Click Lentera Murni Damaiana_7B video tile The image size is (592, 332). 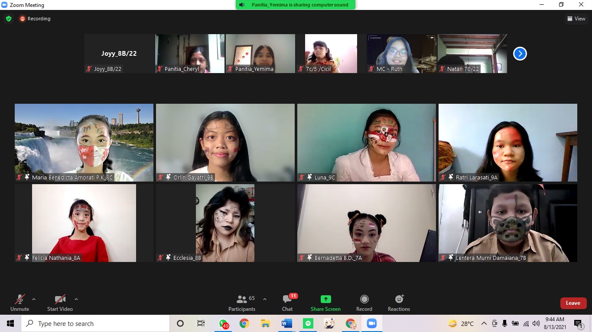(508, 223)
